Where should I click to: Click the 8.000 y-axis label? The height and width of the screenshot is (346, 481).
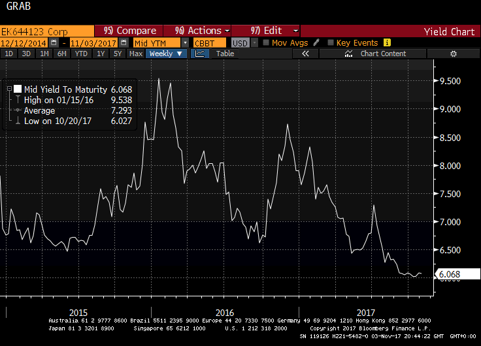(x=450, y=166)
